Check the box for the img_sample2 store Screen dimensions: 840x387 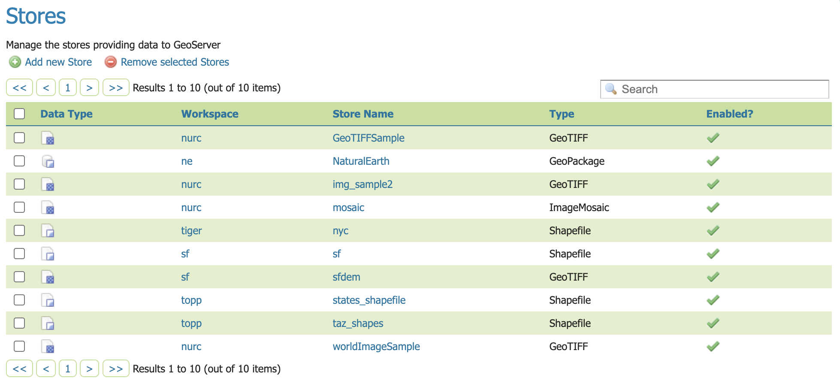tap(19, 184)
